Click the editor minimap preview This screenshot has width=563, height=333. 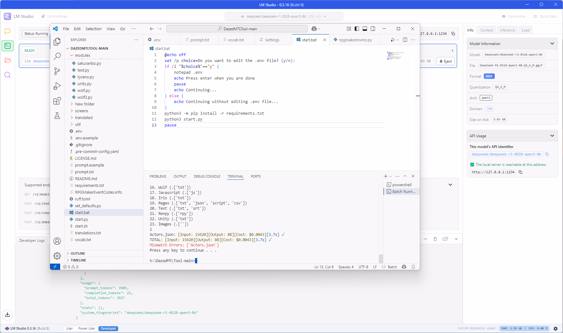click(x=396, y=56)
